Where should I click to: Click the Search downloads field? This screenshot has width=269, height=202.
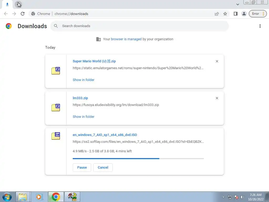pos(139,26)
